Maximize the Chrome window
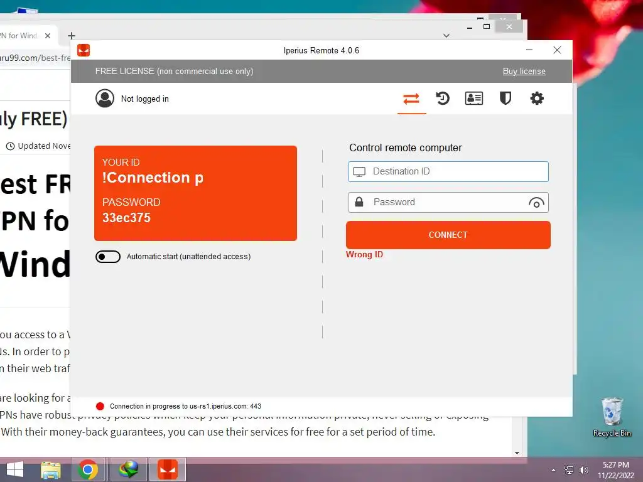The width and height of the screenshot is (643, 482). (487, 26)
